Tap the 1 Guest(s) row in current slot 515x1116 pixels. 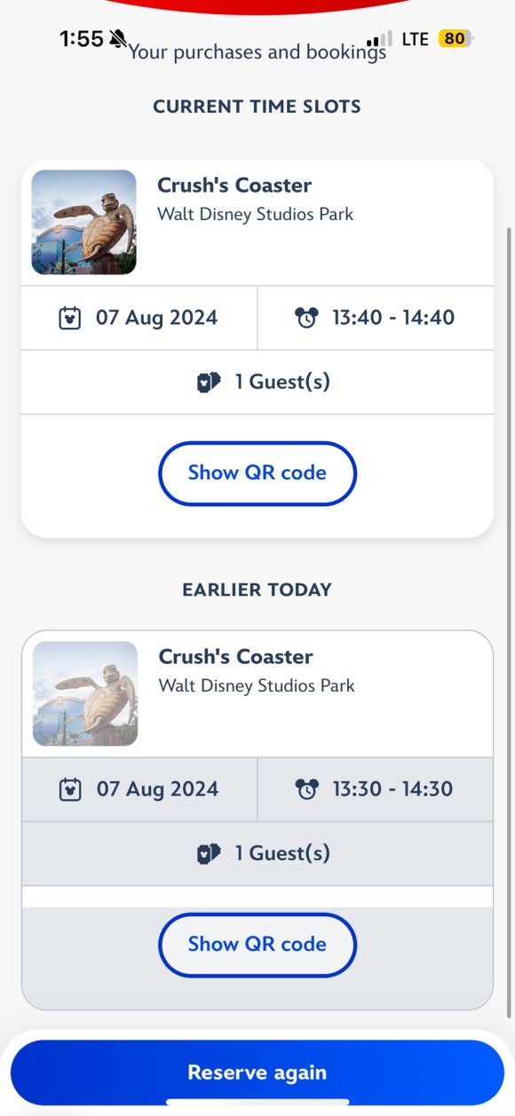pos(257,382)
